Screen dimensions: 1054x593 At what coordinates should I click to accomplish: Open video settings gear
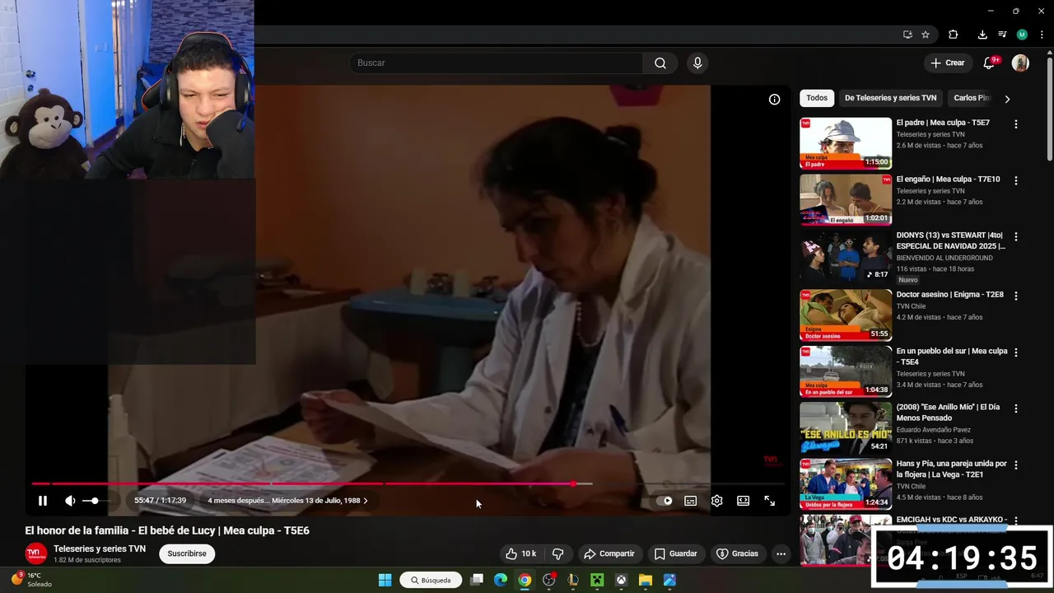pyautogui.click(x=717, y=501)
